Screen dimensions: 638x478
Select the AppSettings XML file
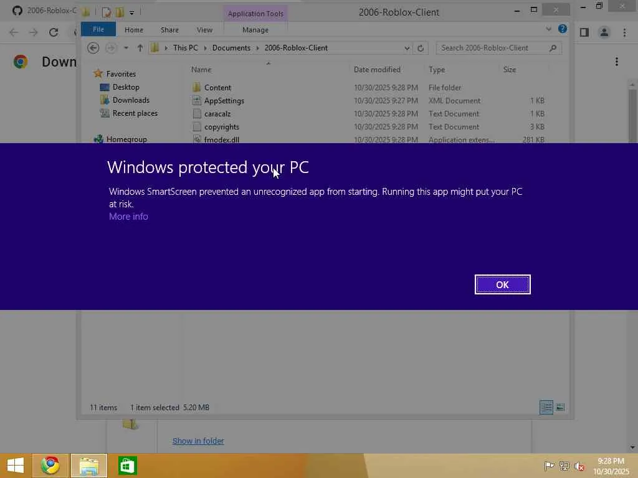368,100
